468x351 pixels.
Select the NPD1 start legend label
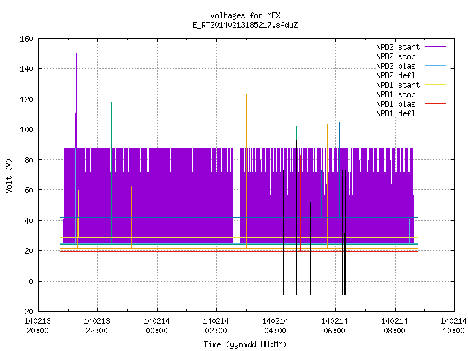(398, 85)
